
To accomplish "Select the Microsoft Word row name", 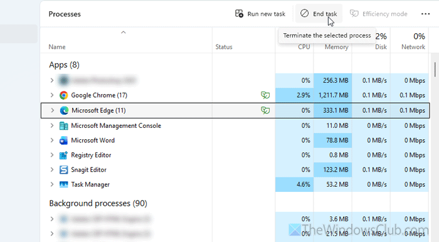I will [93, 140].
